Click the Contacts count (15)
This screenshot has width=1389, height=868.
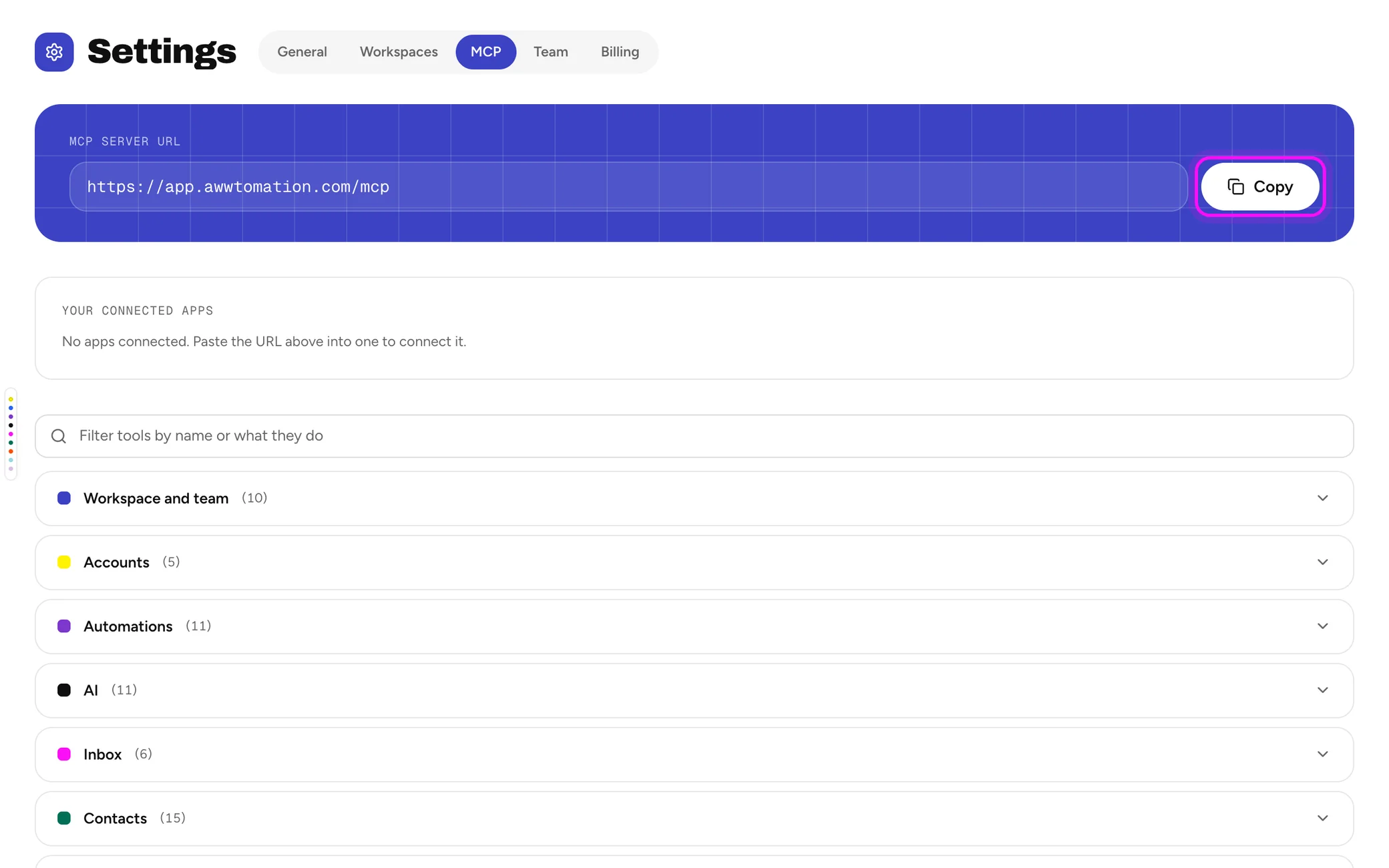(173, 818)
